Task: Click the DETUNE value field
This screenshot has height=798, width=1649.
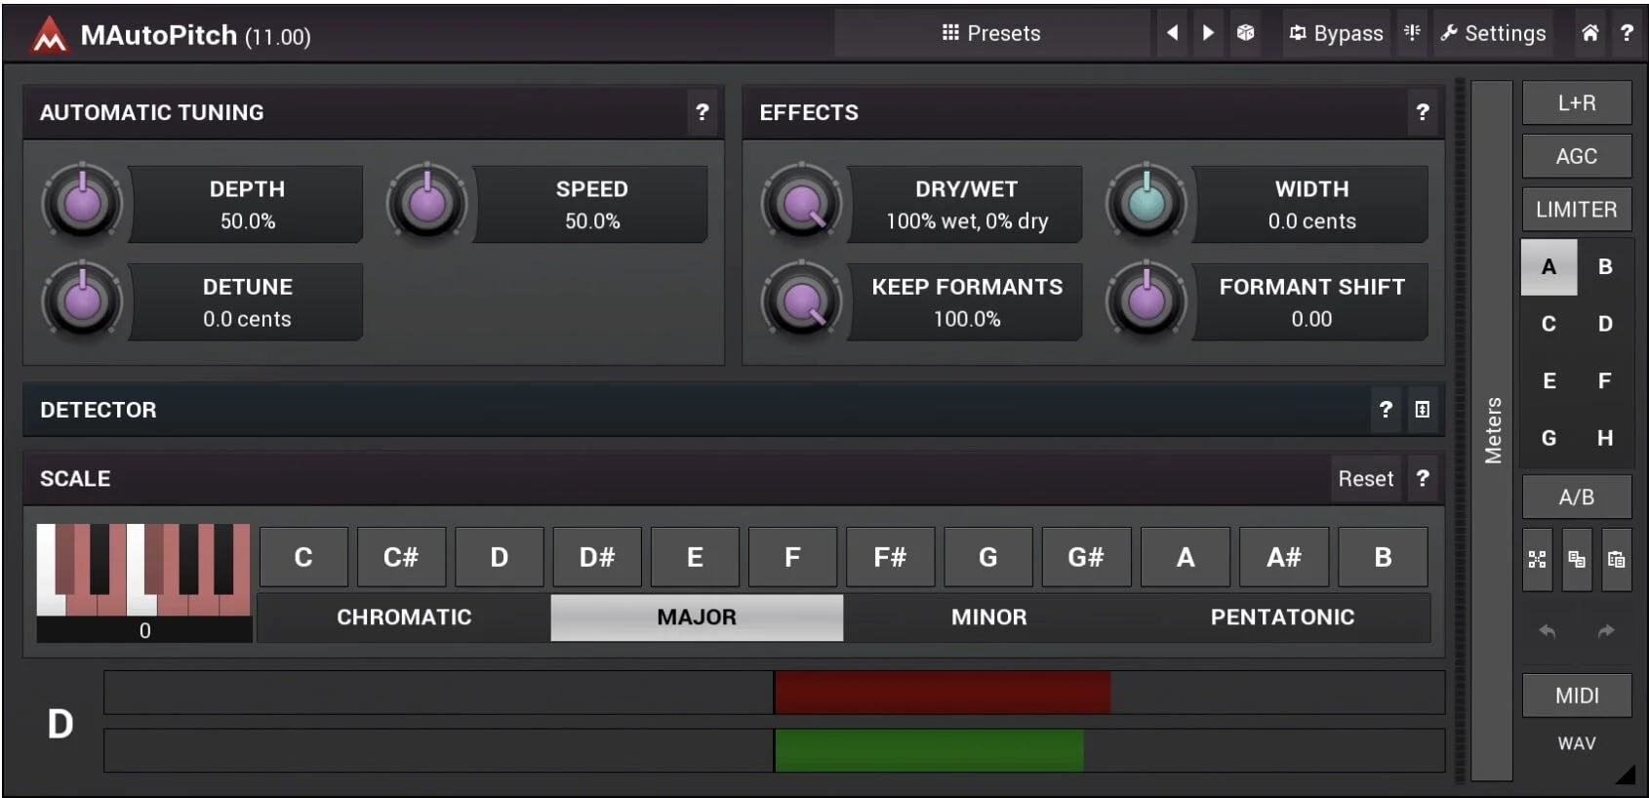Action: (247, 302)
